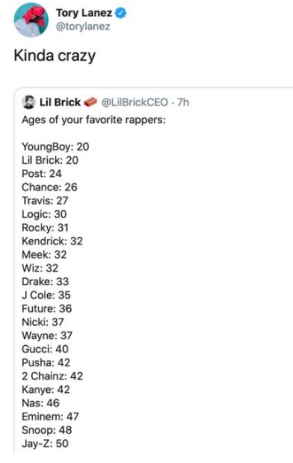Select the "Kendrick: 32" line
293x463 pixels.
52,241
